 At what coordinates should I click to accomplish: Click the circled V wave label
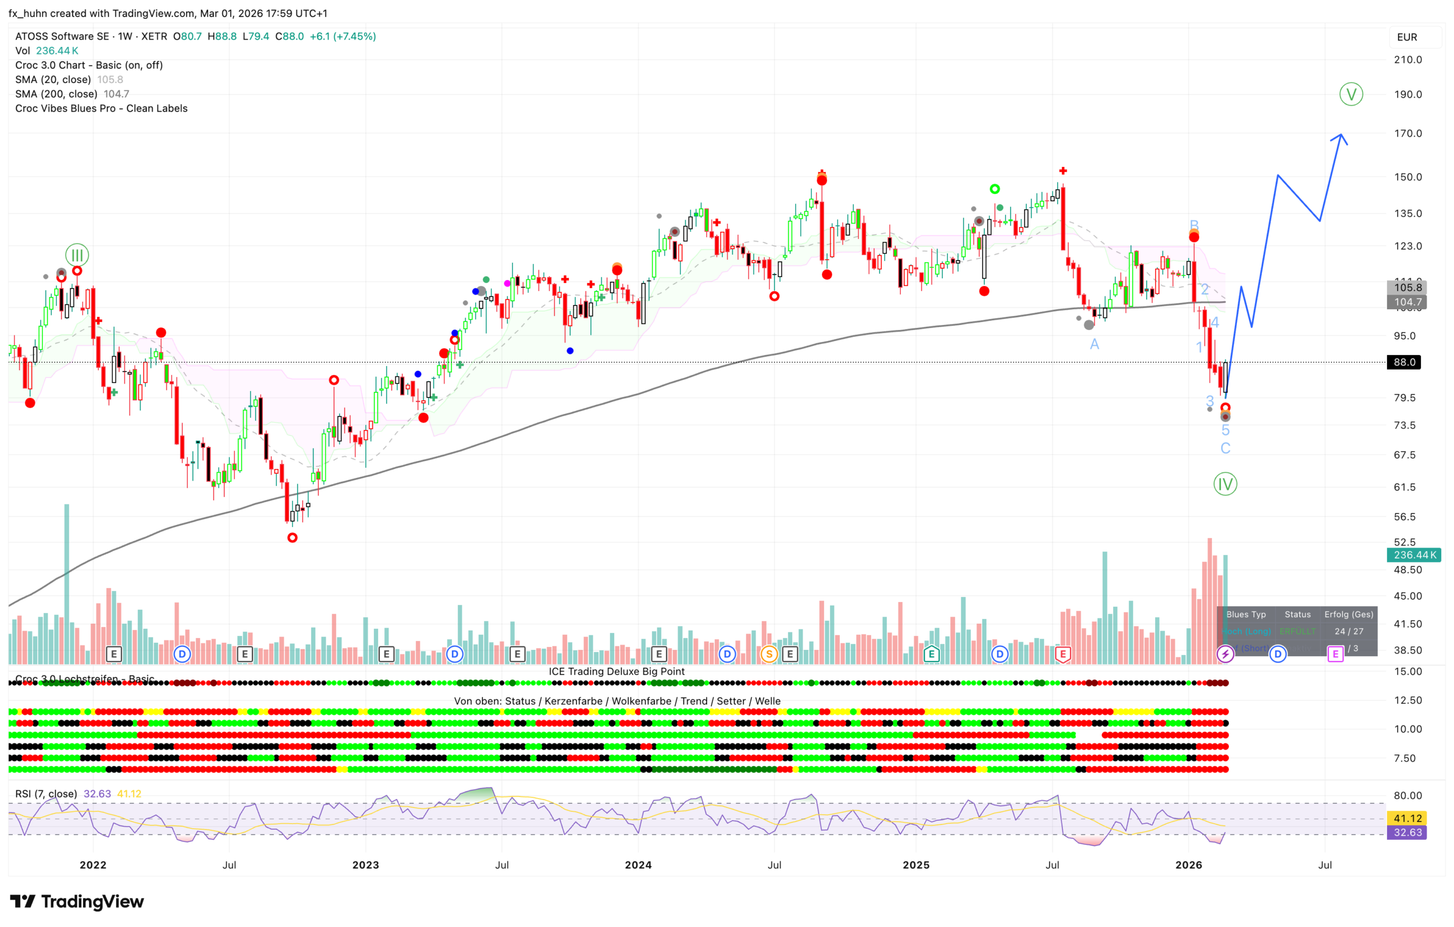point(1350,94)
